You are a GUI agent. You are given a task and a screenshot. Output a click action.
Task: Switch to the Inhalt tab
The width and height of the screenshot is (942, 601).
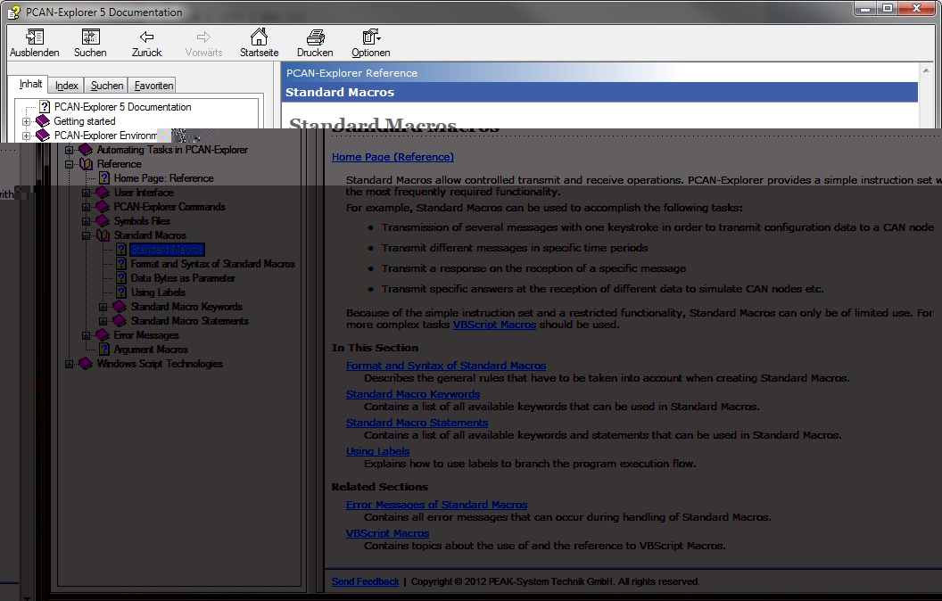pyautogui.click(x=30, y=84)
